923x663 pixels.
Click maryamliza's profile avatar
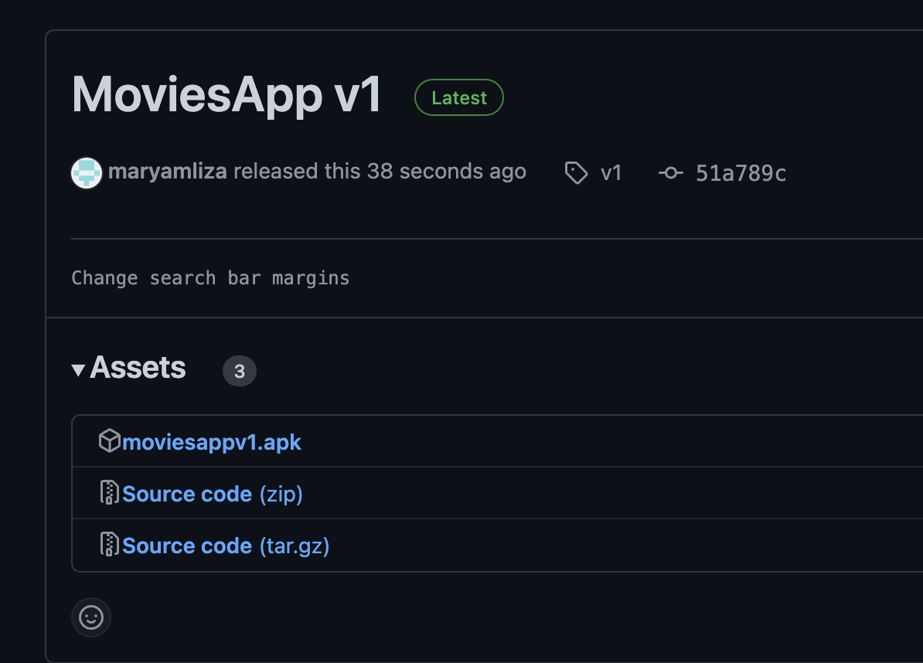[x=86, y=172]
